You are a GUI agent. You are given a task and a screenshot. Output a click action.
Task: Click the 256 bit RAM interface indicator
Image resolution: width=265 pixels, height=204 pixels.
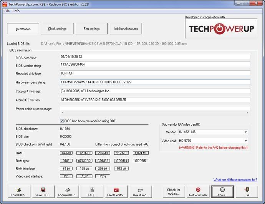tap(103, 169)
